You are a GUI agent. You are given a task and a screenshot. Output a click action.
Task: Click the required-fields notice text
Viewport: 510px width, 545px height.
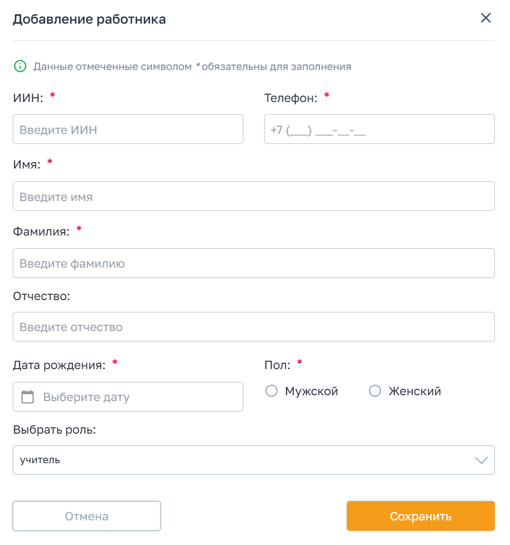[192, 67]
